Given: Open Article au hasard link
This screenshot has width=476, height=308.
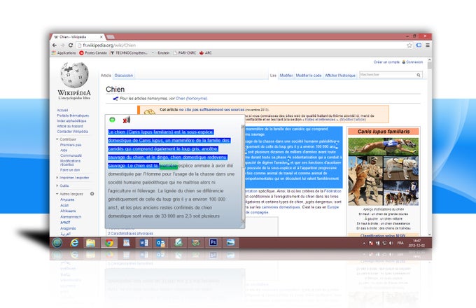Looking at the screenshot, I should click(70, 126).
